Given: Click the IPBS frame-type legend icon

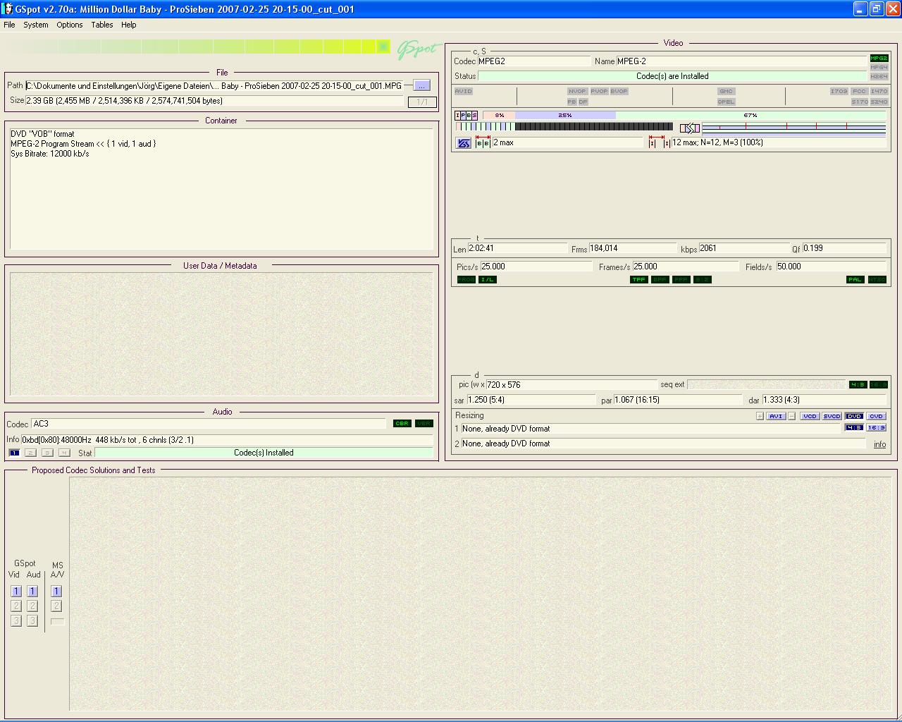Looking at the screenshot, I should 467,115.
